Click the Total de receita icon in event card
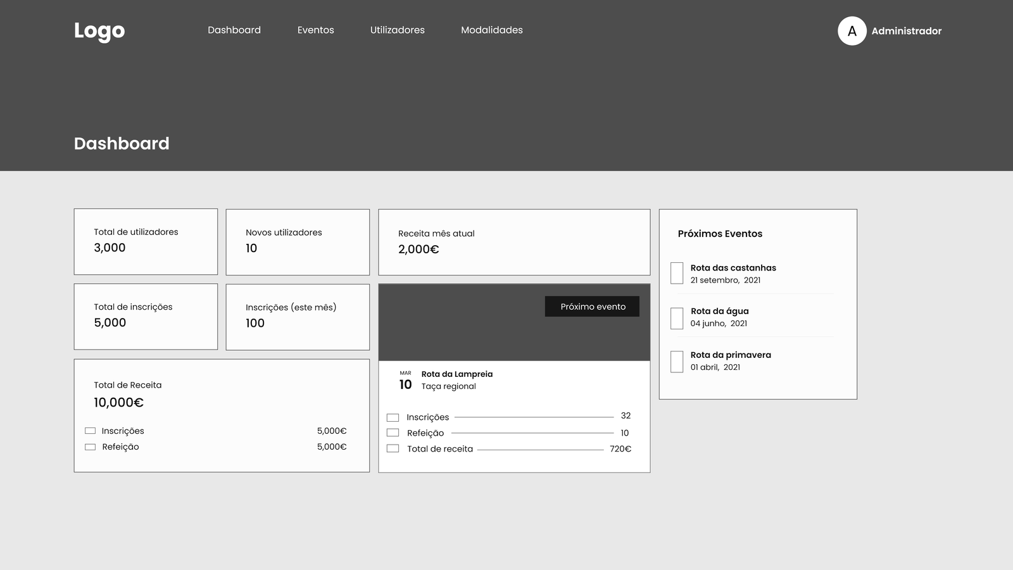 point(393,449)
